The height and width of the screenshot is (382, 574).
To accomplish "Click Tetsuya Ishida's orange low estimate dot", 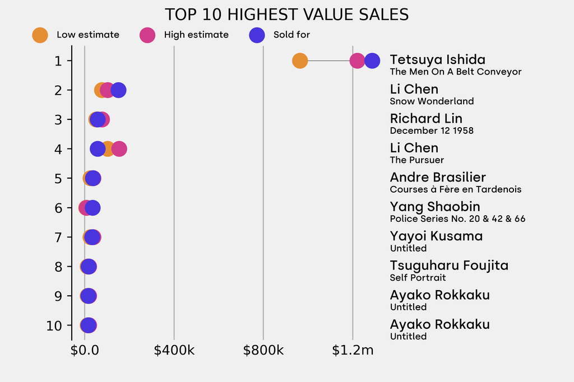I will pos(300,60).
